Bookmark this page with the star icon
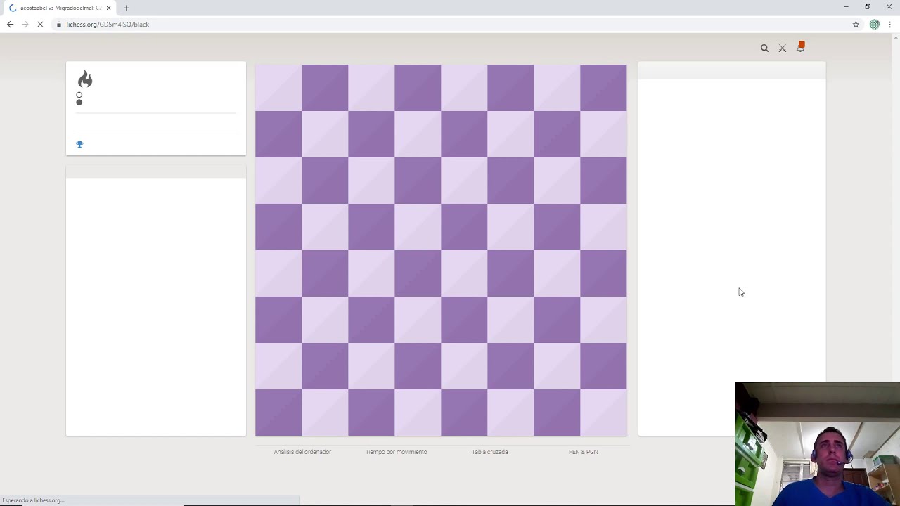The height and width of the screenshot is (506, 900). click(x=856, y=24)
